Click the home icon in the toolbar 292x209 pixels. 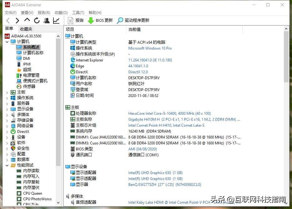(x=27, y=20)
